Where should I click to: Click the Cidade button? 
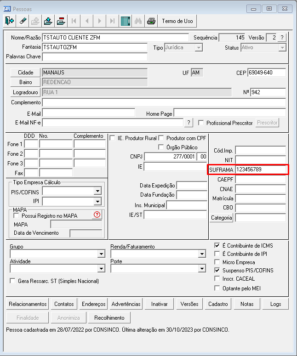tap(25, 73)
